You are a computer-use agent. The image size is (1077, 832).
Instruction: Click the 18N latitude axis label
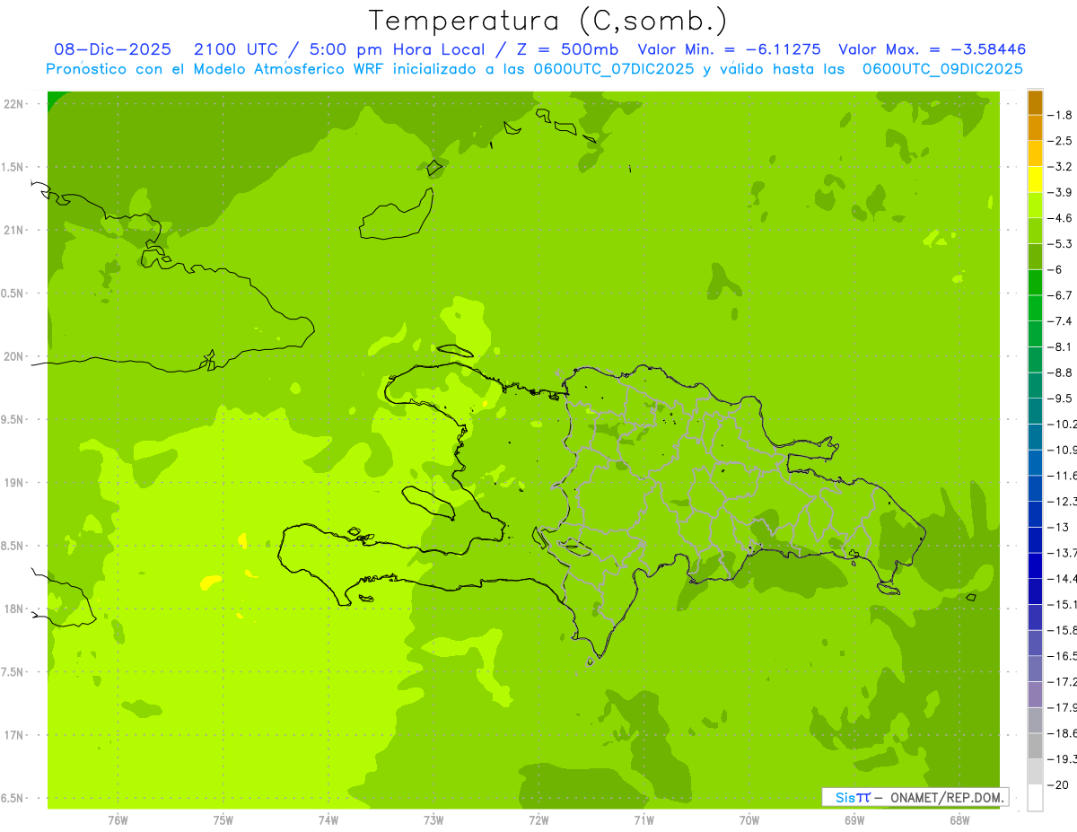click(x=13, y=609)
